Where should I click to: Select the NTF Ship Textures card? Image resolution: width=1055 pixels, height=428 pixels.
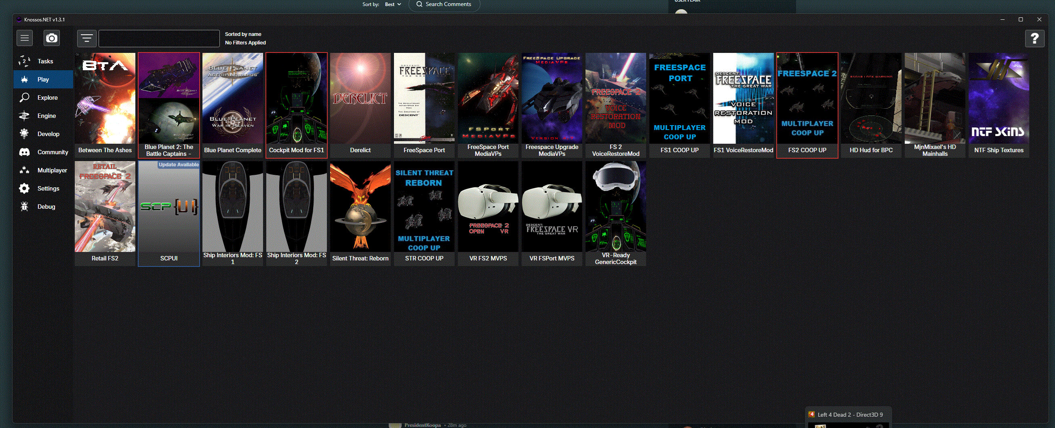(999, 105)
